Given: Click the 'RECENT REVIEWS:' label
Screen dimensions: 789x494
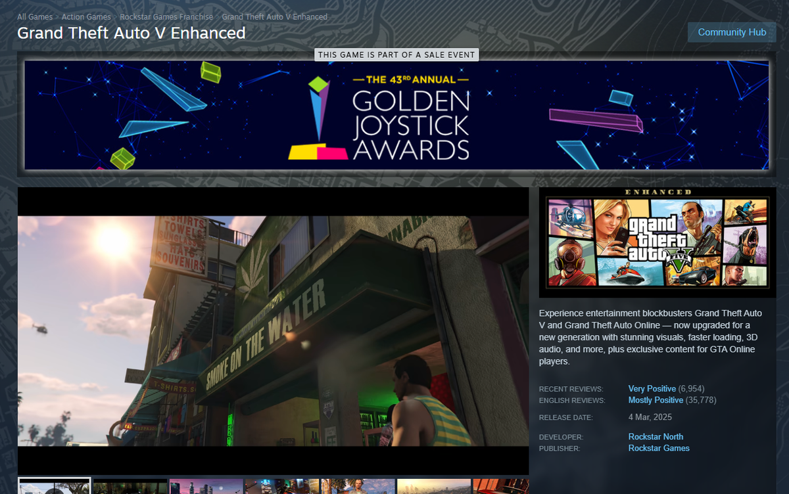Looking at the screenshot, I should pyautogui.click(x=571, y=390).
